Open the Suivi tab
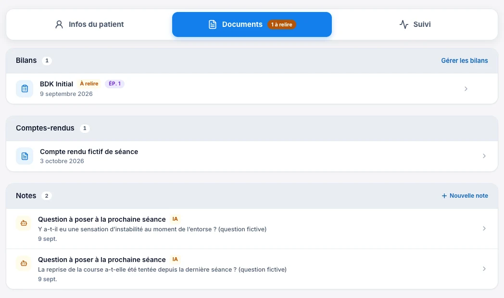The image size is (504, 298). click(x=415, y=24)
